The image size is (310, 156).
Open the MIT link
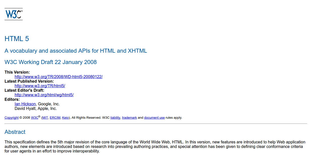tap(45, 118)
